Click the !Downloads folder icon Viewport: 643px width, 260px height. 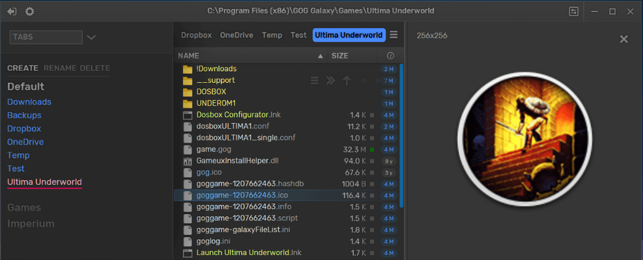[187, 69]
